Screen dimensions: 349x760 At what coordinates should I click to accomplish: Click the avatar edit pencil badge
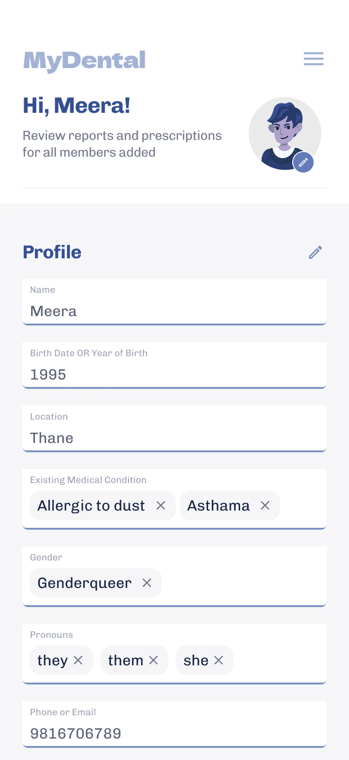tap(303, 162)
